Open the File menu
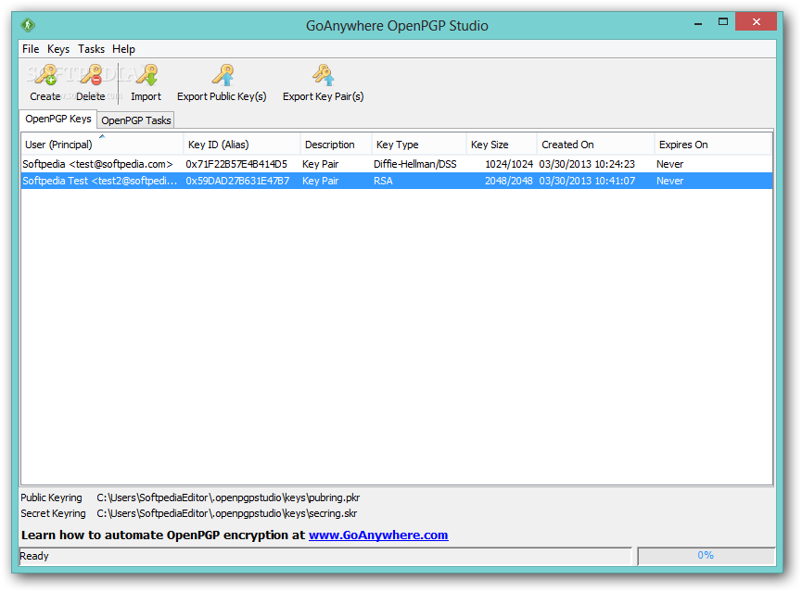 [x=31, y=49]
